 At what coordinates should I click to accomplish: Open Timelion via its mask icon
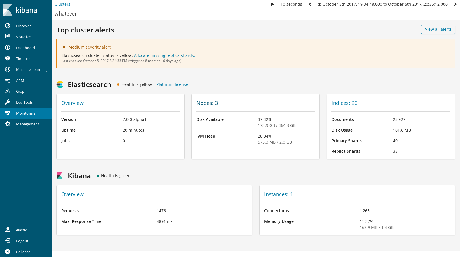8,58
